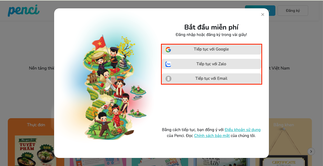This screenshot has width=323, height=166.
Task: Continue with the Google sign-in button
Action: (x=211, y=49)
